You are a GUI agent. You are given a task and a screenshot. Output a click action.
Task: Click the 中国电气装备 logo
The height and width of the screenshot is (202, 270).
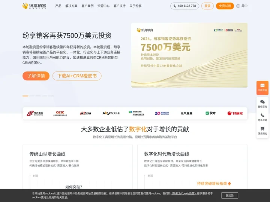pos(136,113)
